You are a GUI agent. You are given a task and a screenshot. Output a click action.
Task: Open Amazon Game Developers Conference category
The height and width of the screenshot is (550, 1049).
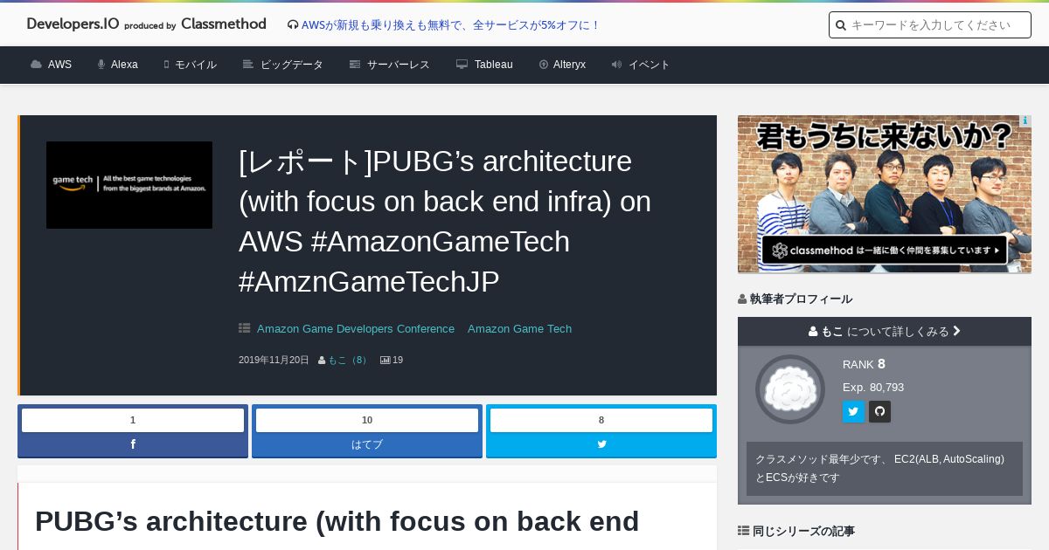click(356, 329)
